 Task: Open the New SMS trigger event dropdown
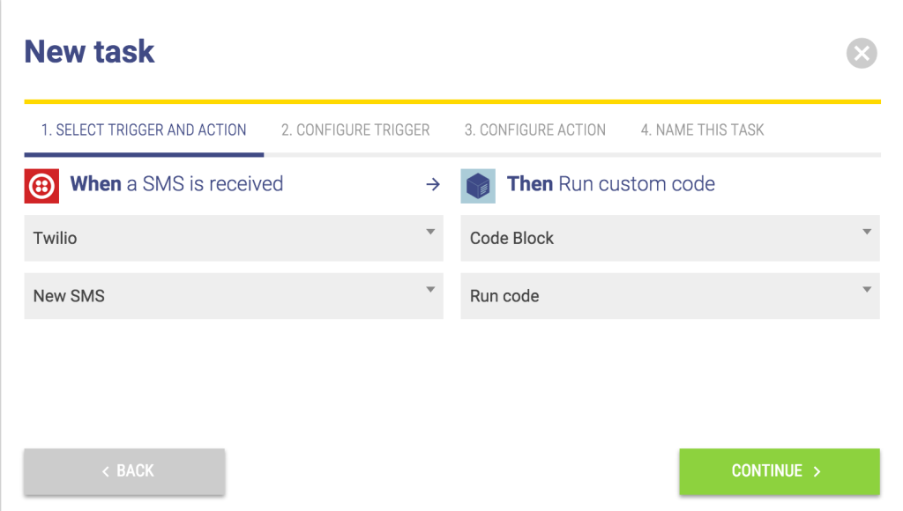coord(234,296)
